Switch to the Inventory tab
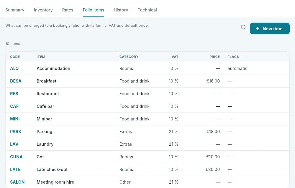 43,10
